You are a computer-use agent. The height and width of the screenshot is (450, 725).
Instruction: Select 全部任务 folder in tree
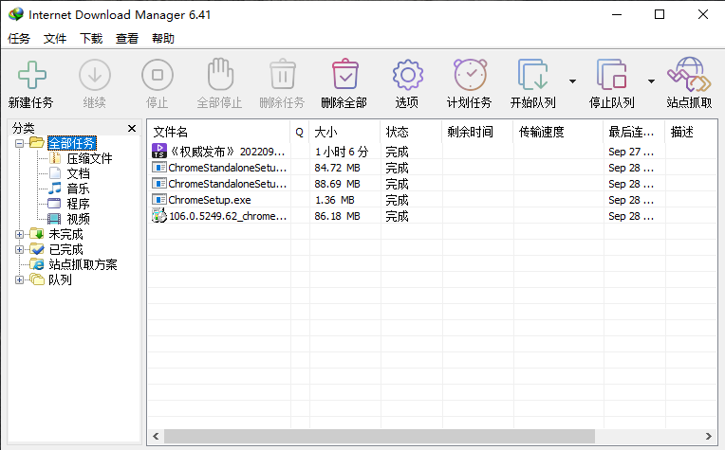click(x=72, y=144)
